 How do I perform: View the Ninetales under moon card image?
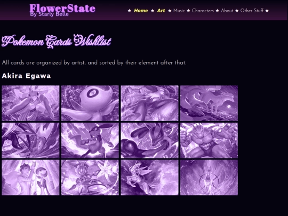pos(209,103)
